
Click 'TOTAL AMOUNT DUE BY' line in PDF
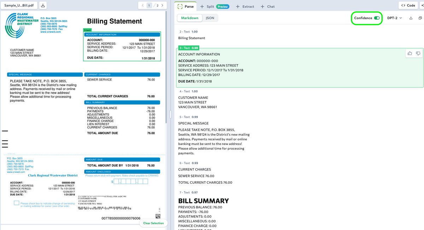(x=121, y=165)
